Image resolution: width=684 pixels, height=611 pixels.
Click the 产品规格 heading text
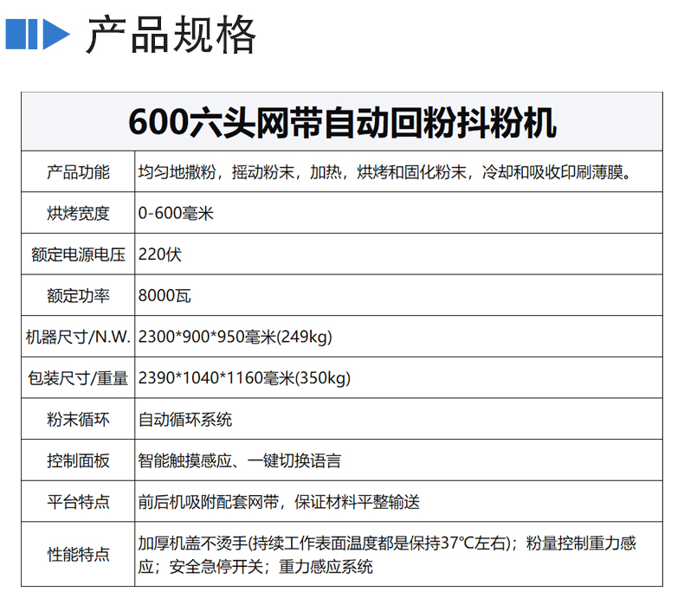click(171, 35)
